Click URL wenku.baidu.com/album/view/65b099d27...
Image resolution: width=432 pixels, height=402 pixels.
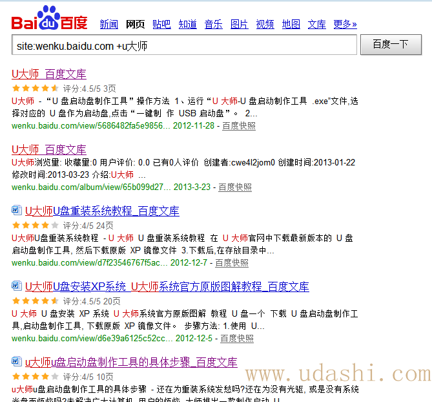tap(91, 187)
